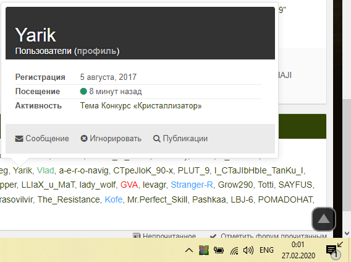Click the scroll-to-top arrow button
The width and height of the screenshot is (351, 262).
tap(324, 219)
